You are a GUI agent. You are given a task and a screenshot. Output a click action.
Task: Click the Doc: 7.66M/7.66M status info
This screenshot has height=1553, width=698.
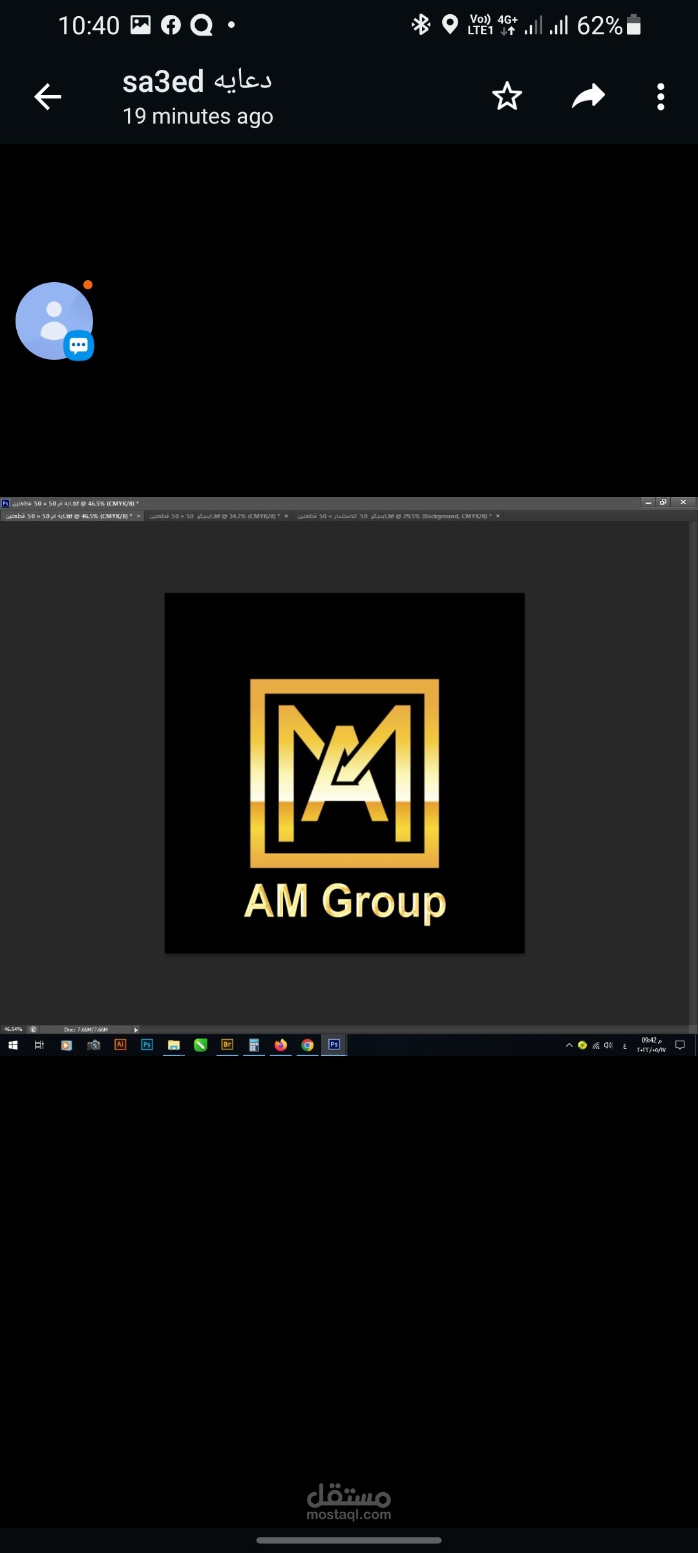point(86,1030)
